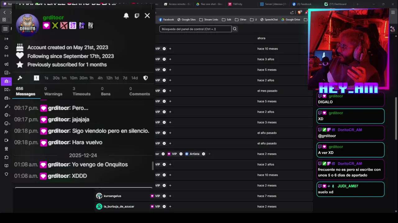The width and height of the screenshot is (398, 223).
Task: Click the ban hammer icon
Action: [x=20, y=78]
